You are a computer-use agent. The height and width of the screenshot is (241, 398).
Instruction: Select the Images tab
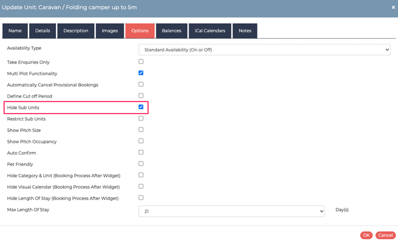click(110, 31)
